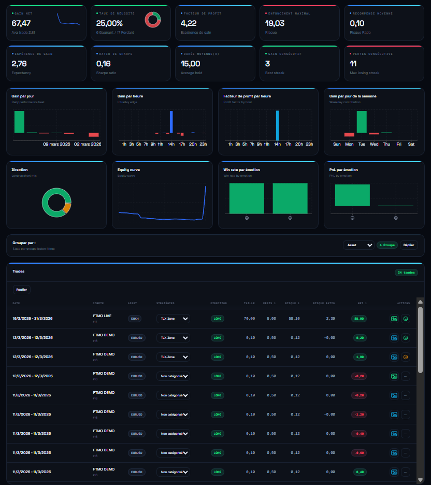Click the Direction long/short donut chart
The image size is (431, 485).
56,203
